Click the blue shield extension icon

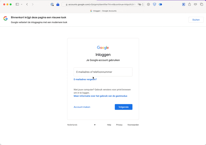(154, 4)
